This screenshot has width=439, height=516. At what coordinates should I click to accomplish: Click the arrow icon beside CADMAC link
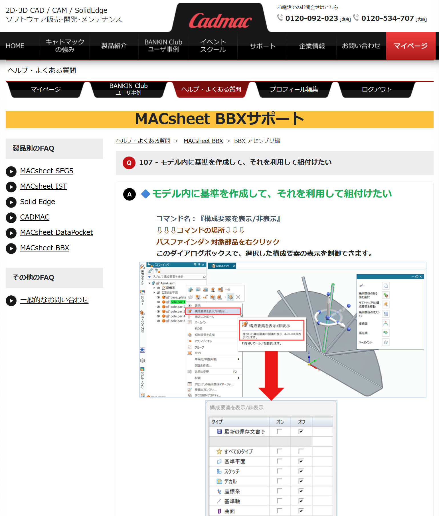coord(11,218)
